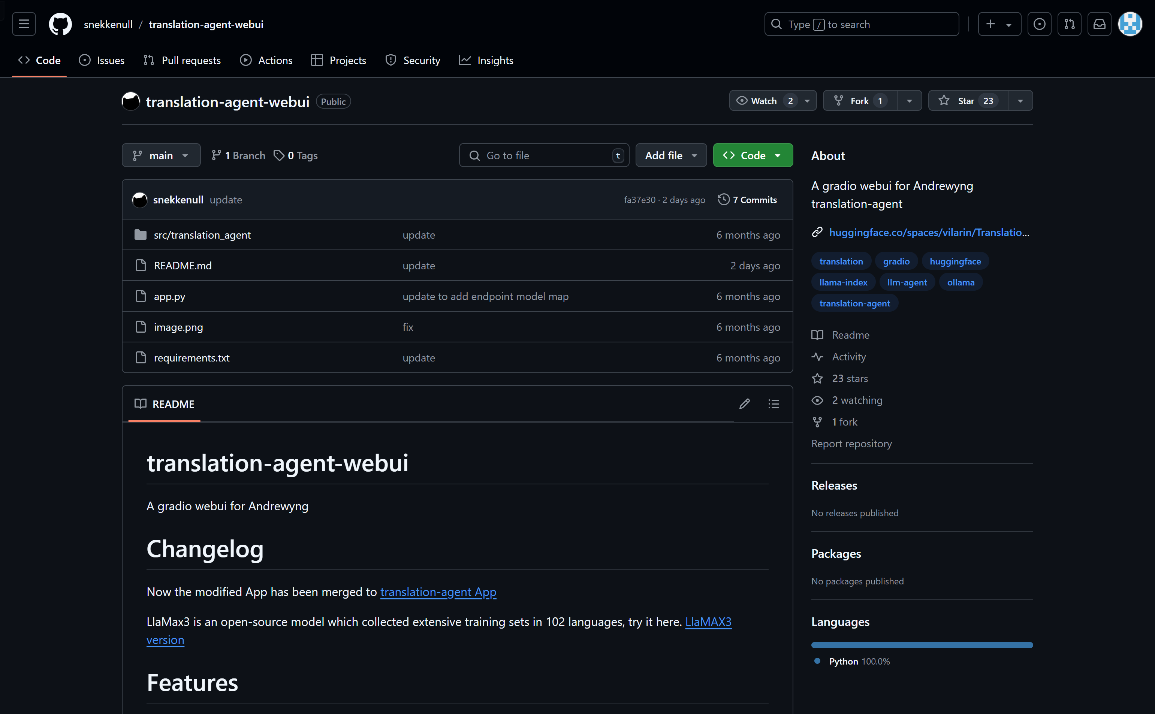View the 1 Branch link
This screenshot has width=1155, height=714.
click(x=238, y=155)
